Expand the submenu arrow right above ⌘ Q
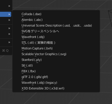112x104 pixels. [9, 42]
